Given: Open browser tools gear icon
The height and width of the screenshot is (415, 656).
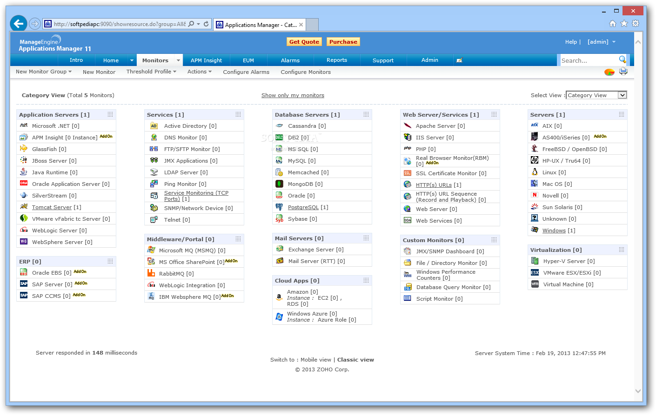Looking at the screenshot, I should [636, 23].
